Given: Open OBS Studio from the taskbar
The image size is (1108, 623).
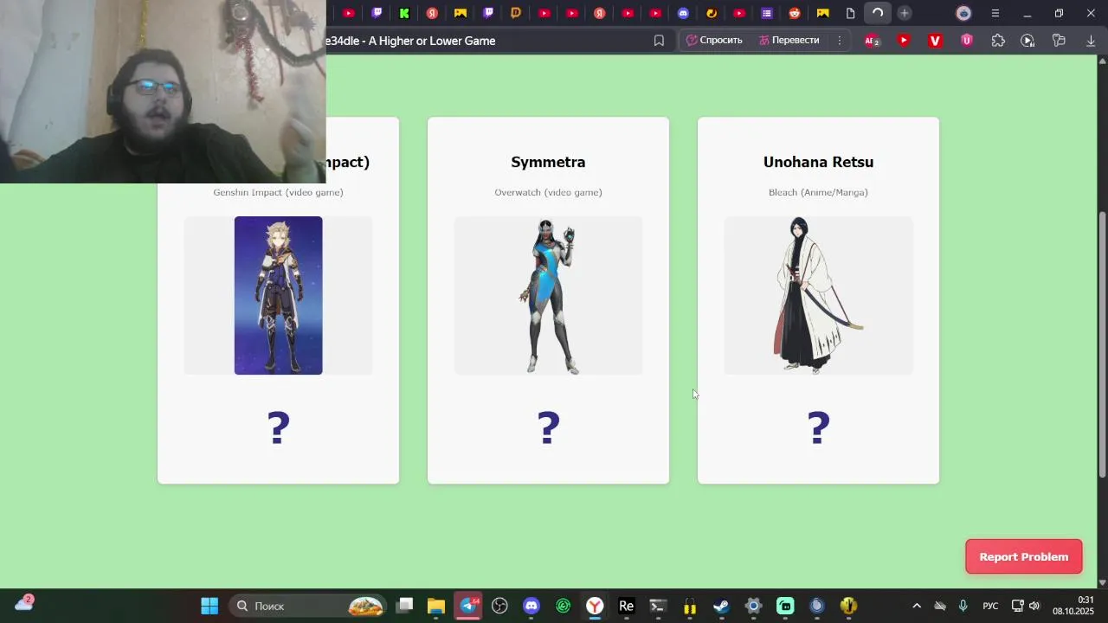Looking at the screenshot, I should coord(499,606).
